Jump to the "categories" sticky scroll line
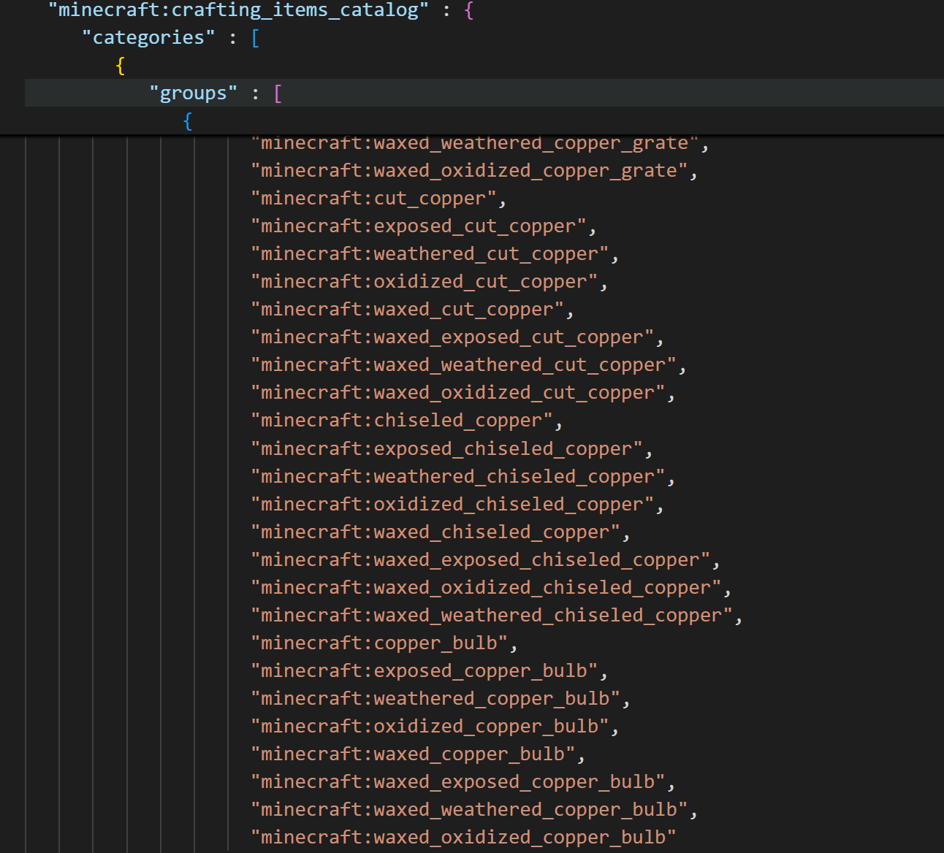This screenshot has height=853, width=944. [x=148, y=38]
